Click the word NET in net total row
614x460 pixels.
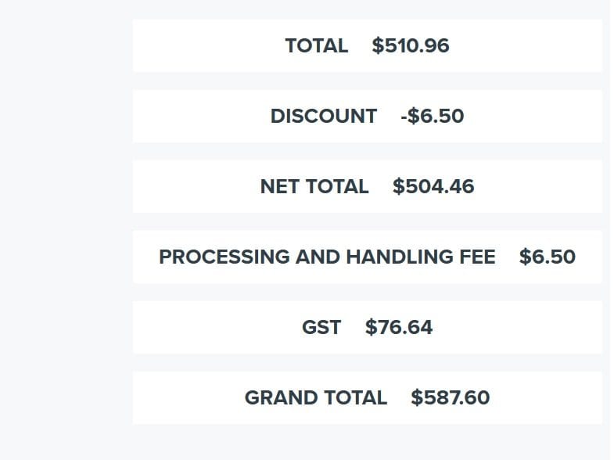pos(279,186)
